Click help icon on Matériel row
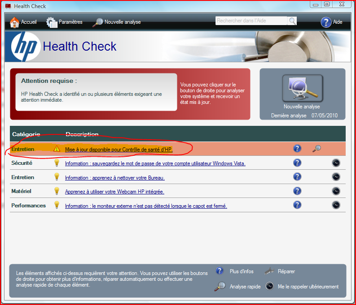 click(x=297, y=191)
